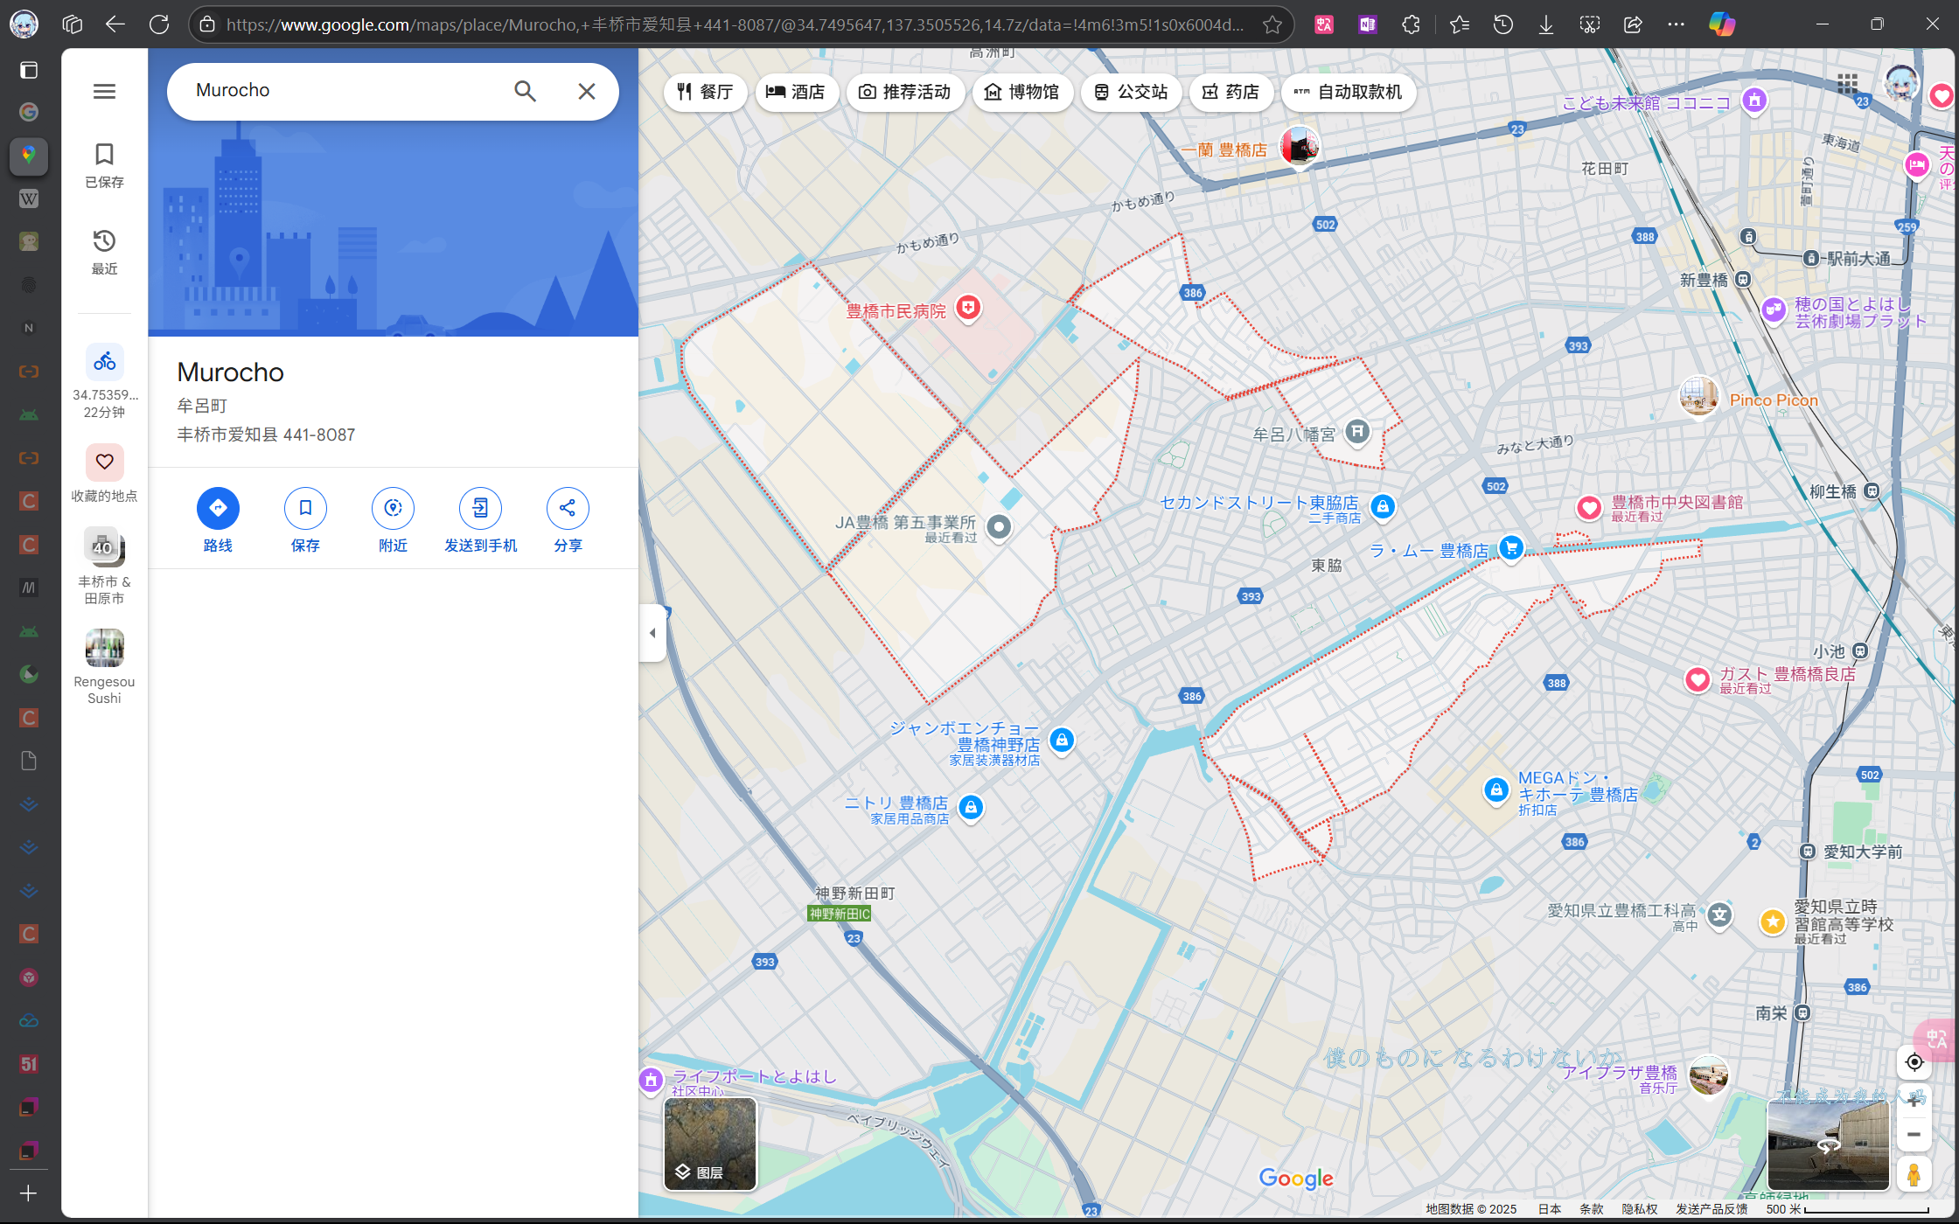This screenshot has width=1959, height=1224.
Task: Open the 22分钟 cycling route shortcut
Action: coord(104,380)
